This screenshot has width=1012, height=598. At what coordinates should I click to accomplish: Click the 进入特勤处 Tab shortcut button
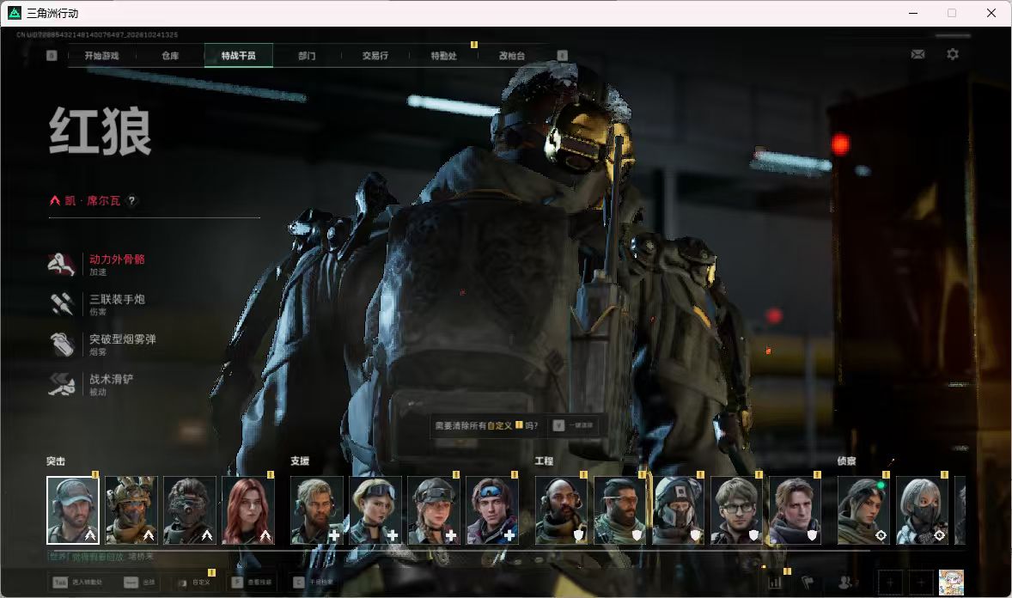tap(77, 583)
